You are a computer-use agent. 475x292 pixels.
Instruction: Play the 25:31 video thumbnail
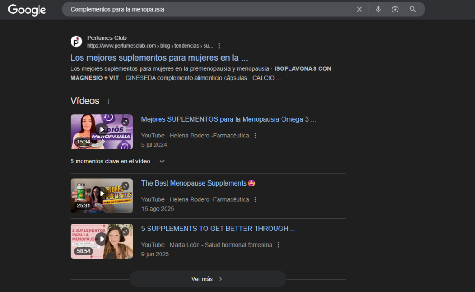(102, 196)
